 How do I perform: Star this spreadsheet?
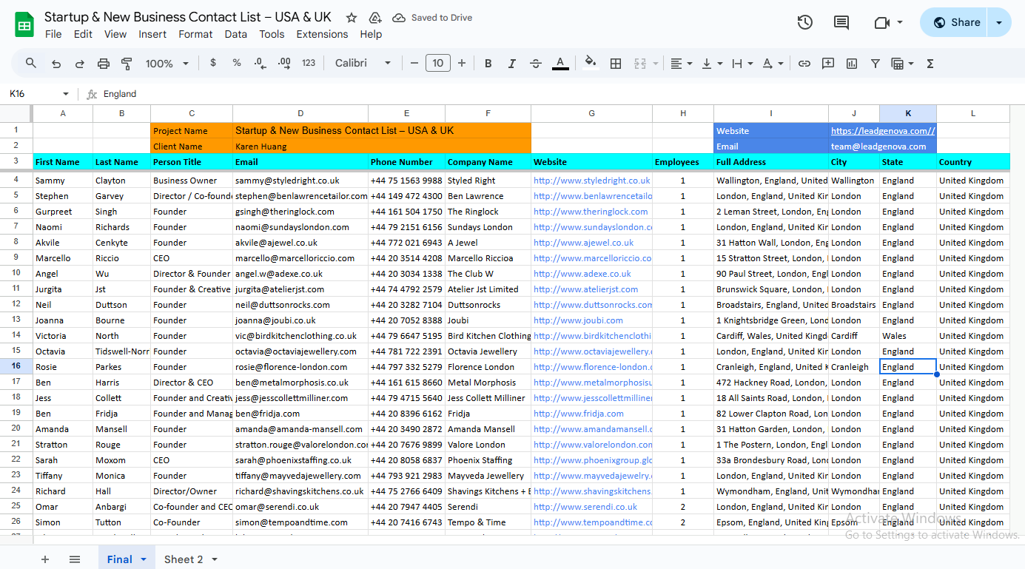(x=352, y=18)
